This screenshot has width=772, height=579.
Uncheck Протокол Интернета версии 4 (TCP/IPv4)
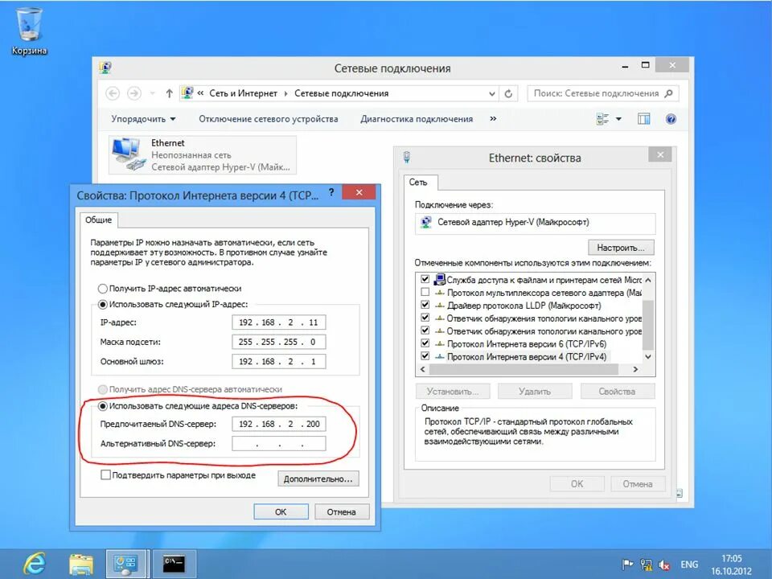coord(425,356)
